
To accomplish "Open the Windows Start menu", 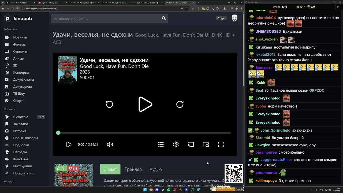I will 145,190.
